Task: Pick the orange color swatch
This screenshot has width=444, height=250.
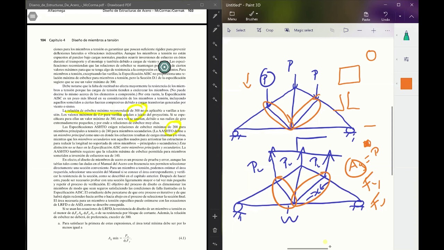Action: tap(406, 84)
